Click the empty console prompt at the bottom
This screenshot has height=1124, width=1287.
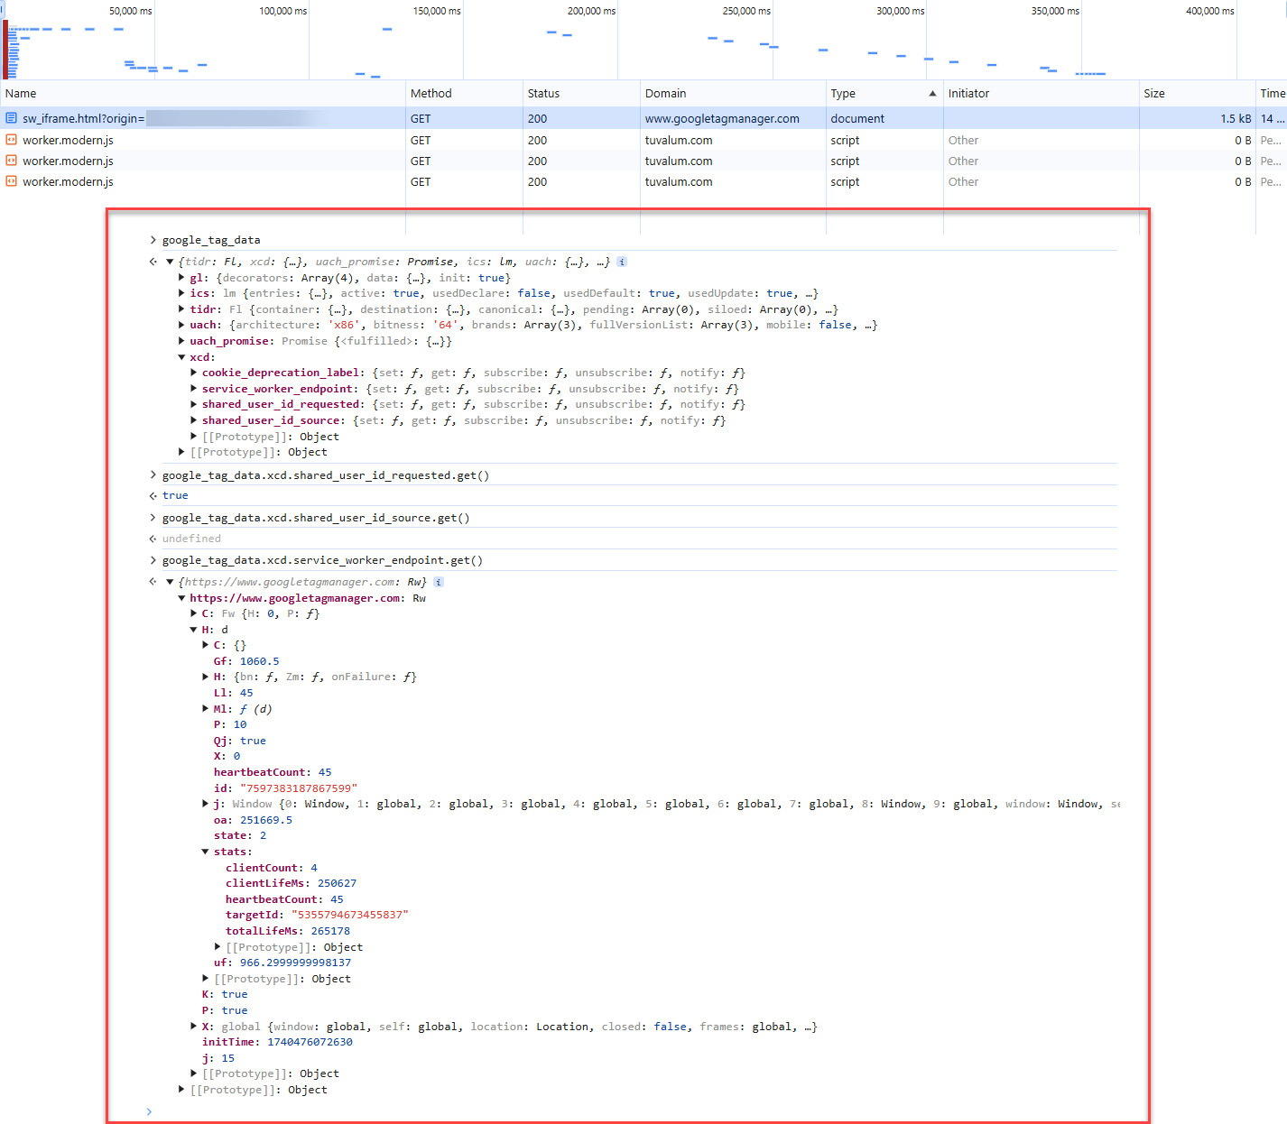click(x=632, y=1111)
